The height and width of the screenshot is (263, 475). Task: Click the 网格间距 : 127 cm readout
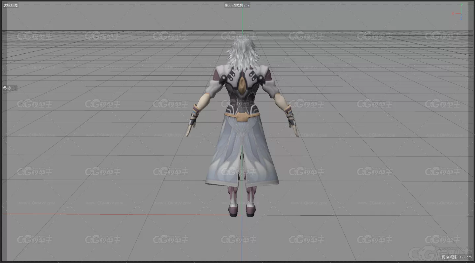pyautogui.click(x=457, y=257)
